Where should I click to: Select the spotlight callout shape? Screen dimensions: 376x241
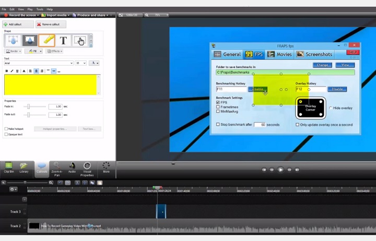click(30, 40)
